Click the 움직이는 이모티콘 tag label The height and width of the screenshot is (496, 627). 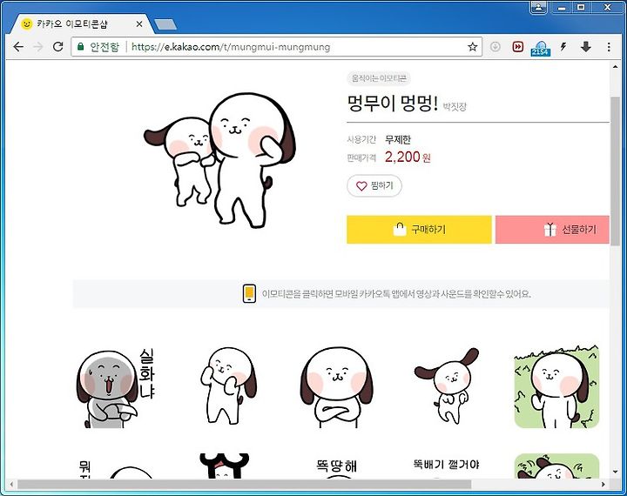[x=379, y=78]
